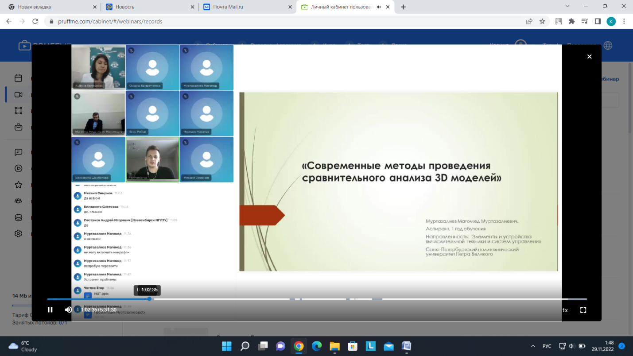The width and height of the screenshot is (633, 356).
Task: Close the video player overlay
Action: click(589, 57)
